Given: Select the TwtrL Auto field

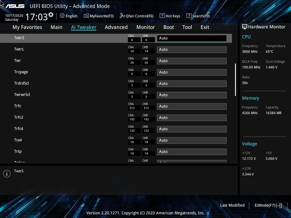Looking at the screenshot, I should pyautogui.click(x=192, y=50).
